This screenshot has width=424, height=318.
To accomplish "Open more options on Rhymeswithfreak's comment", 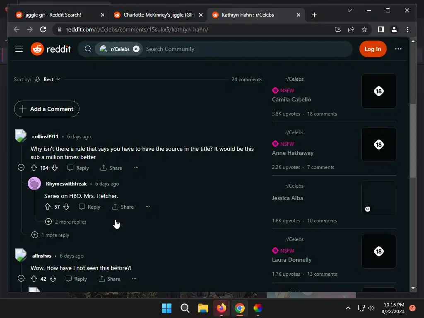I will 148,207.
